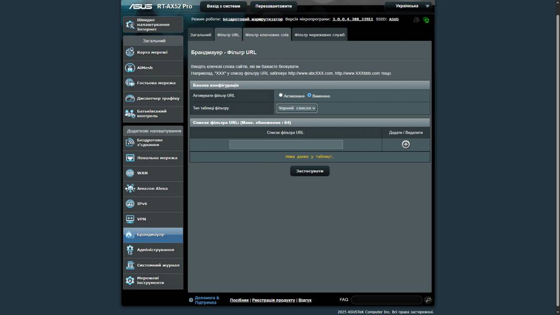Click the FAQ search magnifier icon

pos(428,300)
